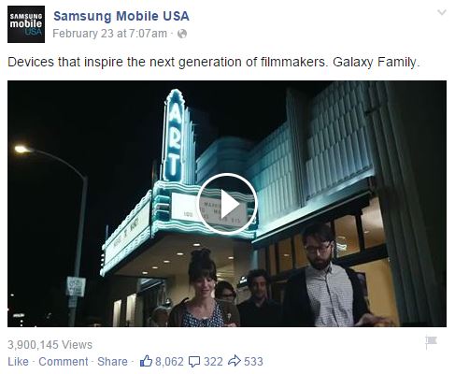455x374 pixels.
Task: Play the video with the center play button
Action: [227, 204]
